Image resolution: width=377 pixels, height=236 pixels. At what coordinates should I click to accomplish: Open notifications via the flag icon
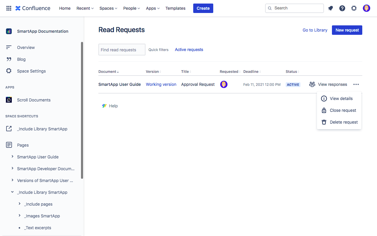[x=330, y=8]
